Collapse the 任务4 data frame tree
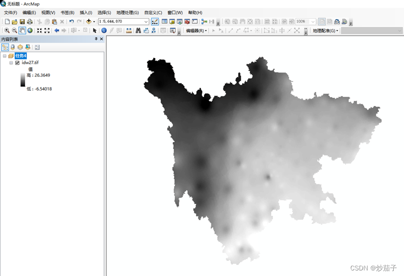Screen dimensions: 404x276 click(4, 56)
